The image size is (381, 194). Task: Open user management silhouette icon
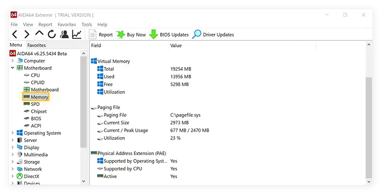pyautogui.click(x=64, y=34)
